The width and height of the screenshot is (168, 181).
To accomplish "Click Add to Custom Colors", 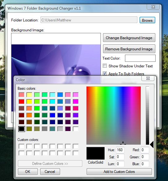I will tap(119, 172).
